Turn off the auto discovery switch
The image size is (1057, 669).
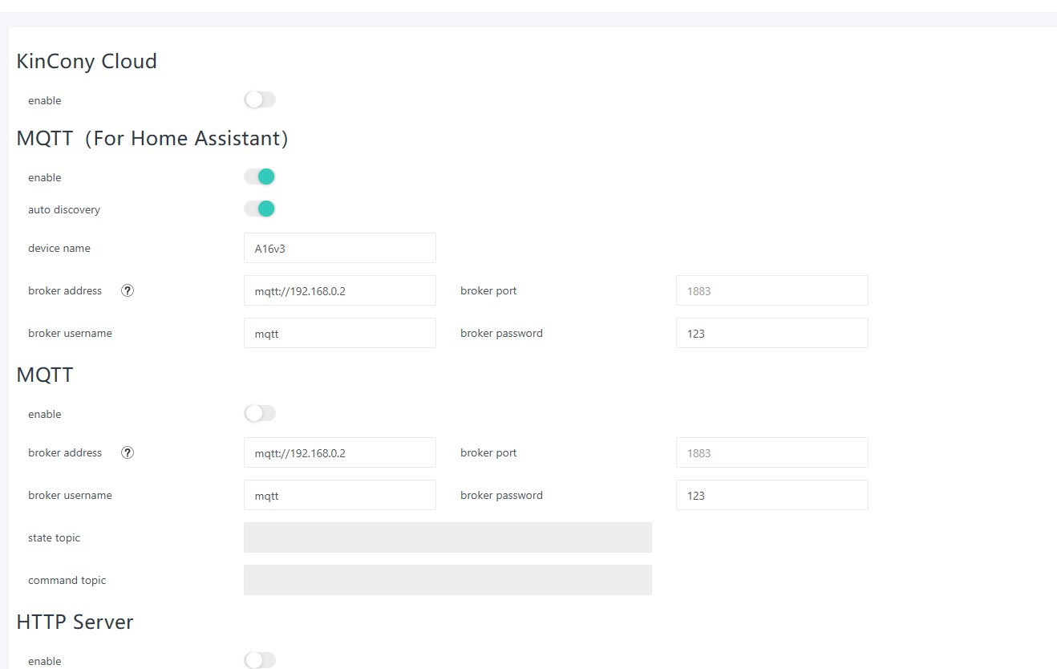[x=260, y=209]
